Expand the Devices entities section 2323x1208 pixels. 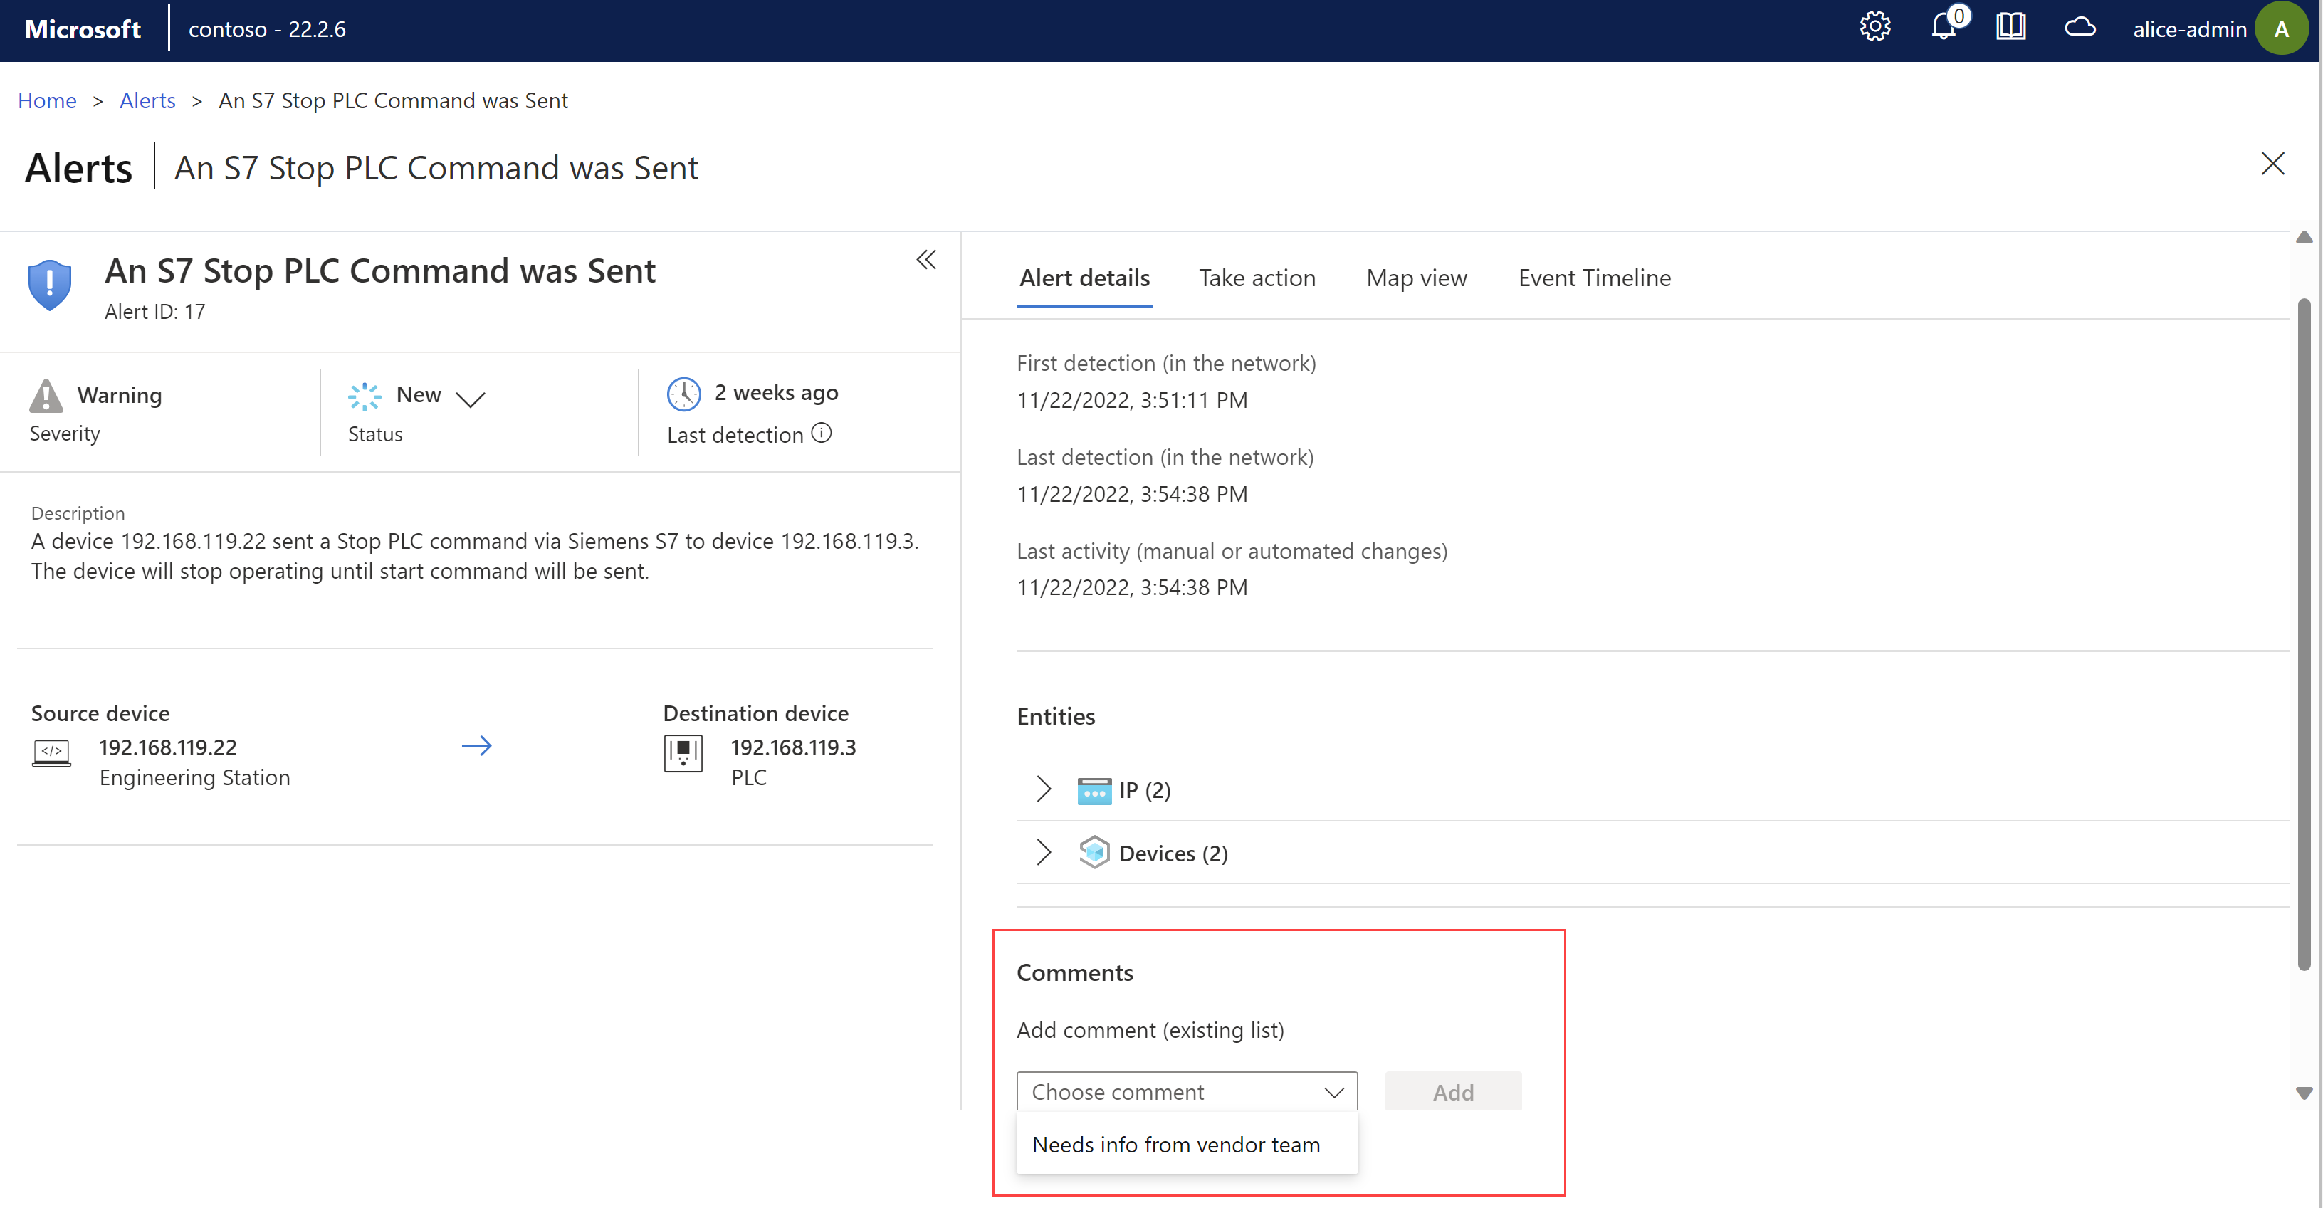point(1042,851)
